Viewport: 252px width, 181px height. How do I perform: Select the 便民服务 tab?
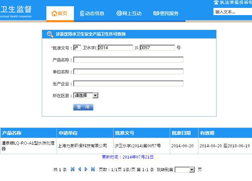[166, 14]
